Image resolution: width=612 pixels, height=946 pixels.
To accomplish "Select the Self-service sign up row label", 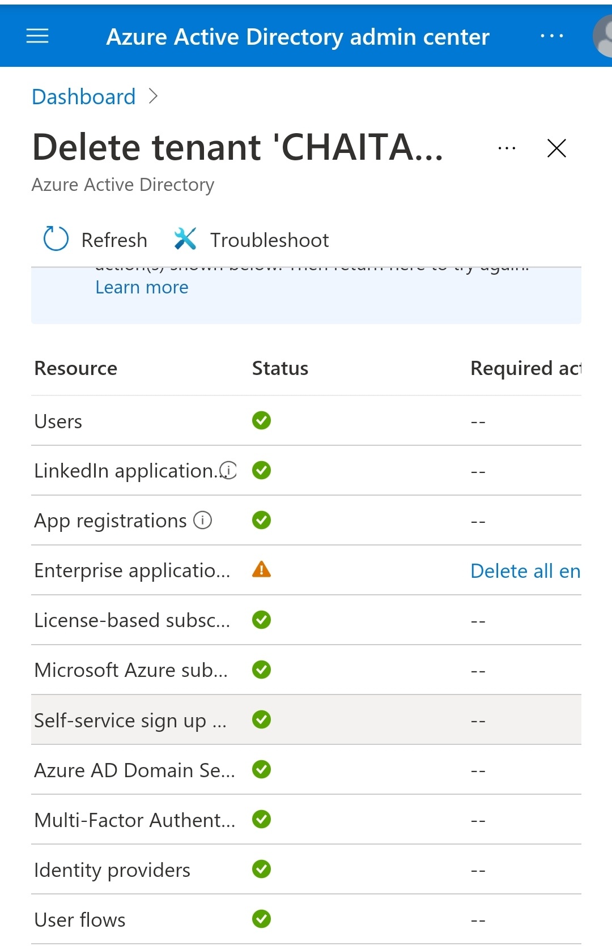I will 130,721.
